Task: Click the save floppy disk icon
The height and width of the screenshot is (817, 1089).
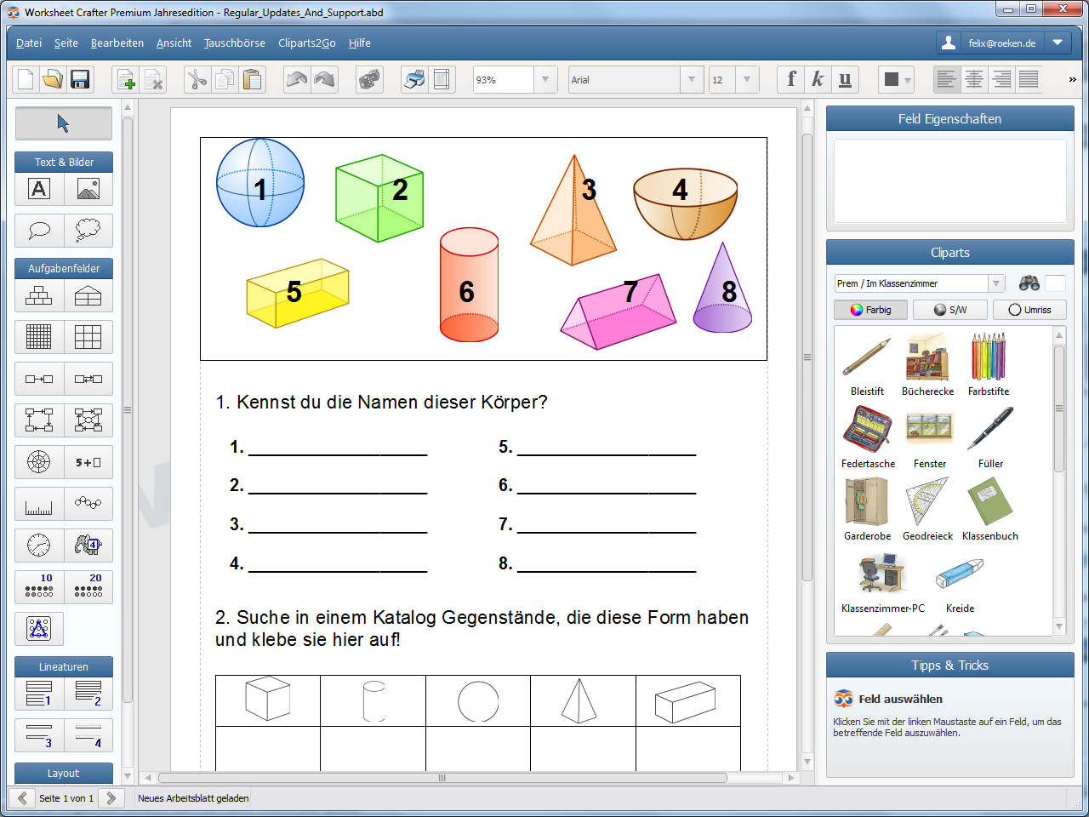Action: pyautogui.click(x=80, y=80)
